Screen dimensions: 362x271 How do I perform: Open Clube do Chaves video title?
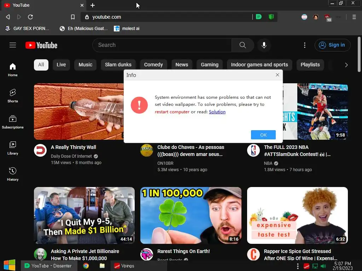pyautogui.click(x=191, y=151)
